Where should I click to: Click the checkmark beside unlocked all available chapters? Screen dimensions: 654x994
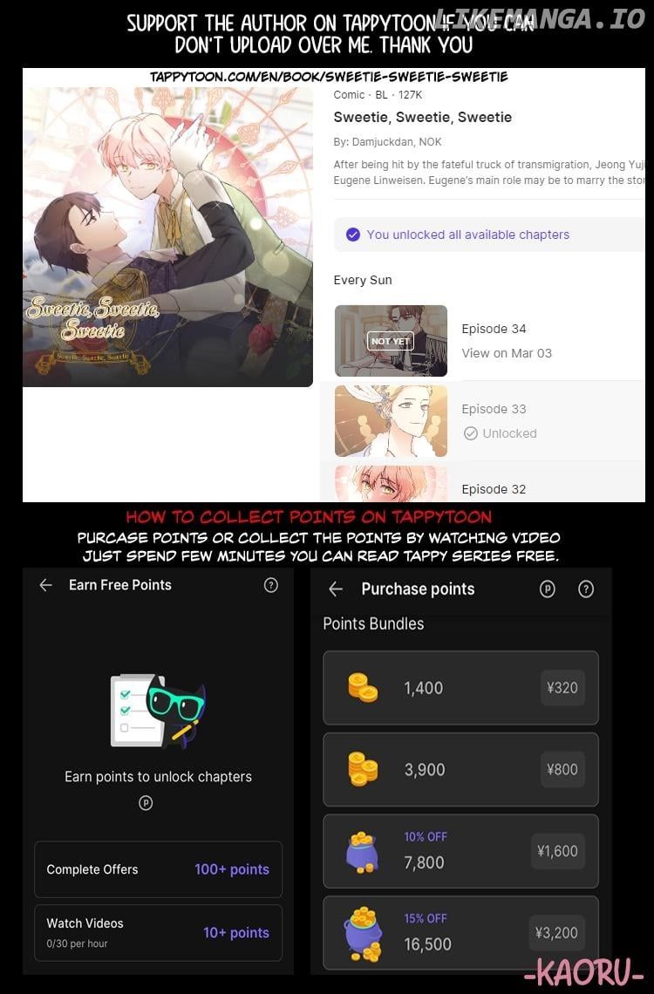tap(353, 235)
